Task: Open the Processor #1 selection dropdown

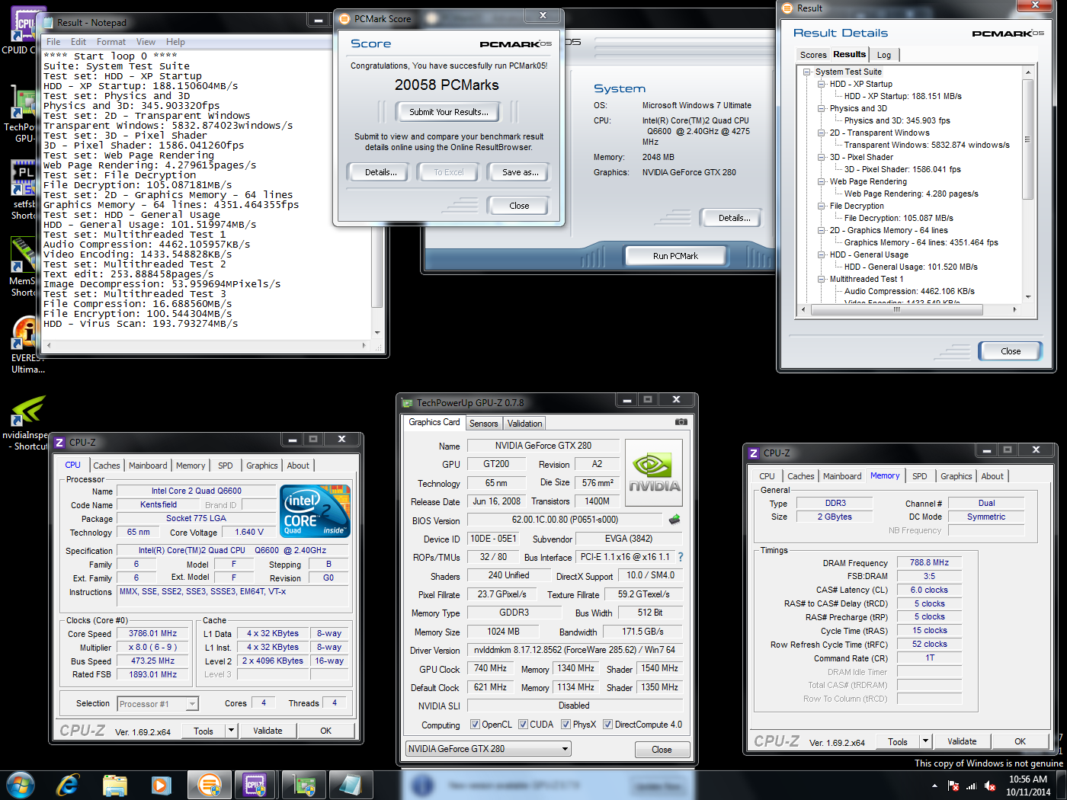Action: pyautogui.click(x=192, y=704)
